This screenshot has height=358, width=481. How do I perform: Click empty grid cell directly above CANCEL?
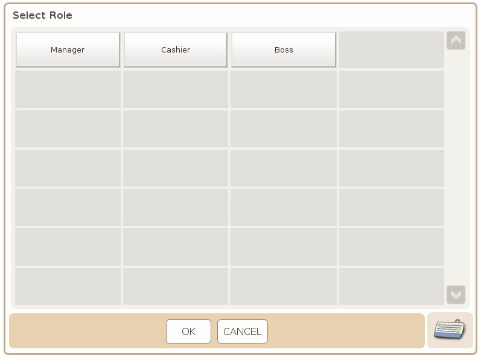click(284, 286)
